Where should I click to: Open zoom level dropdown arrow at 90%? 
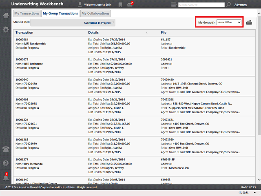pyautogui.click(x=254, y=193)
